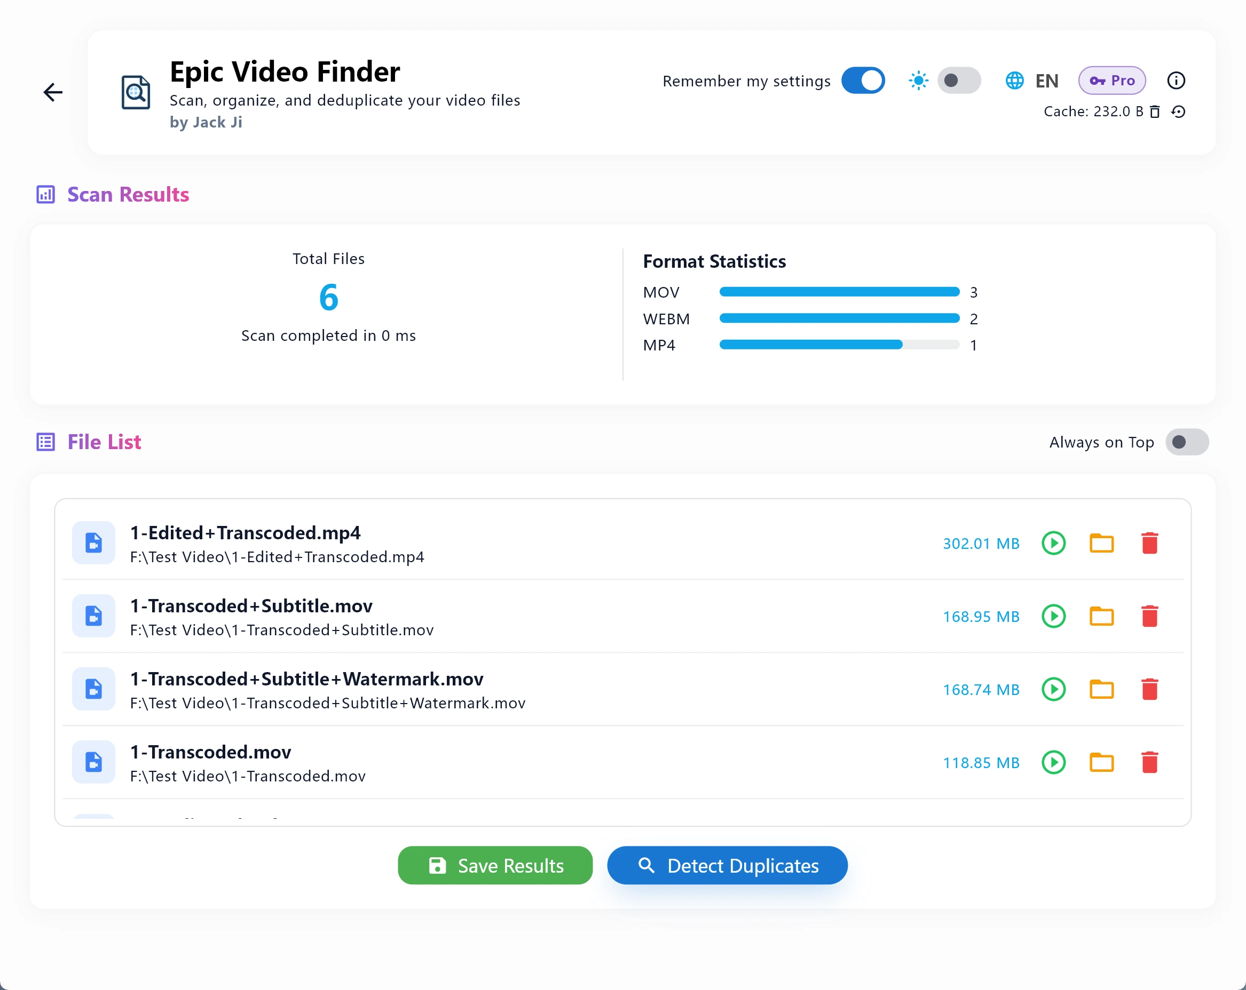Open language selector globe icon
The image size is (1246, 990).
click(1014, 81)
